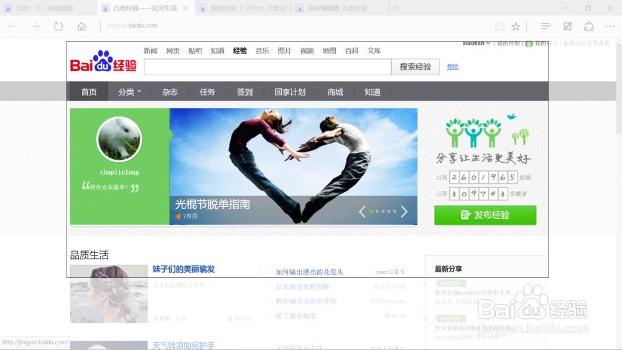Open 百度首页 link at top right
The height and width of the screenshot is (350, 622).
point(598,43)
